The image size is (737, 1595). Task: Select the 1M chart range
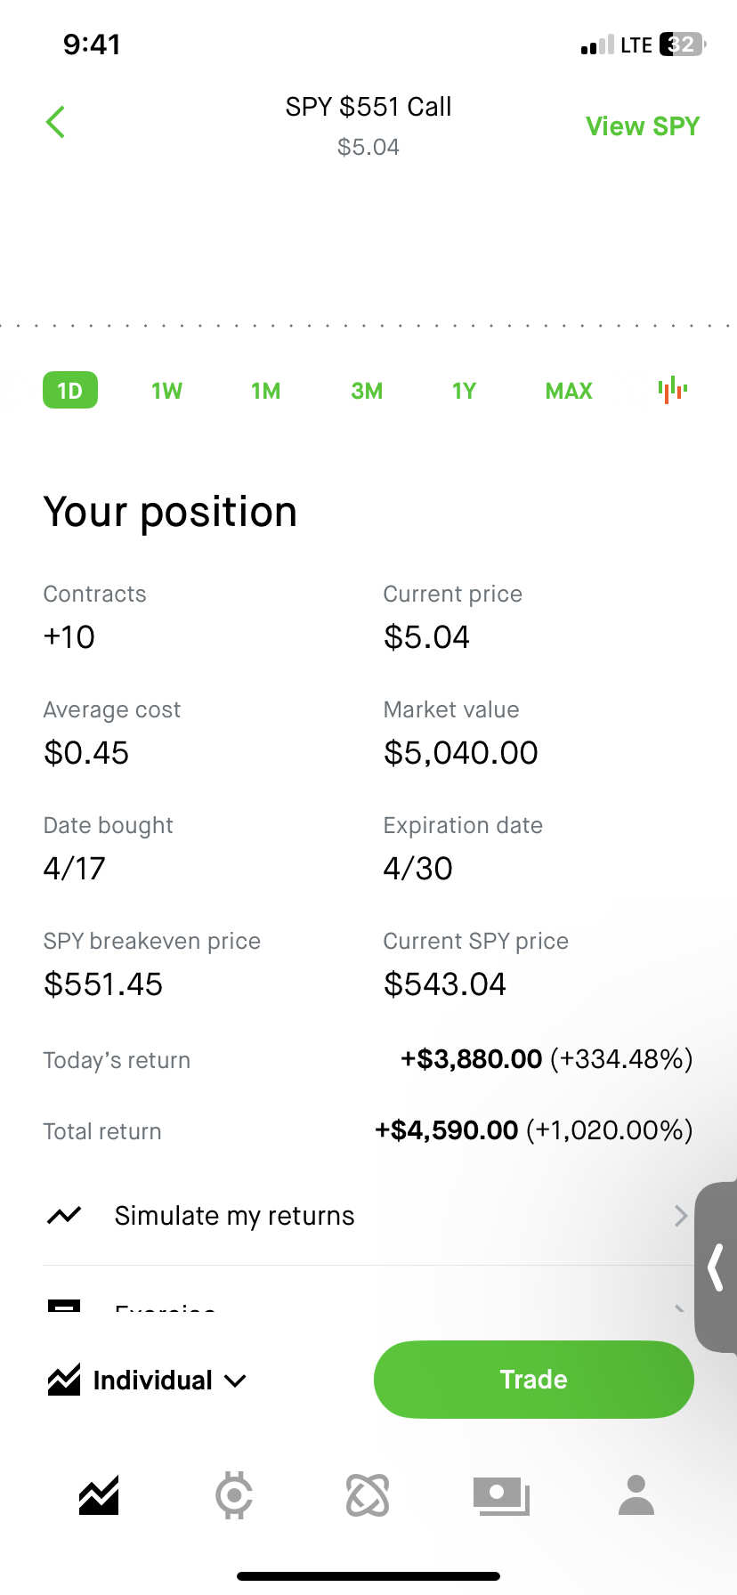(x=265, y=391)
